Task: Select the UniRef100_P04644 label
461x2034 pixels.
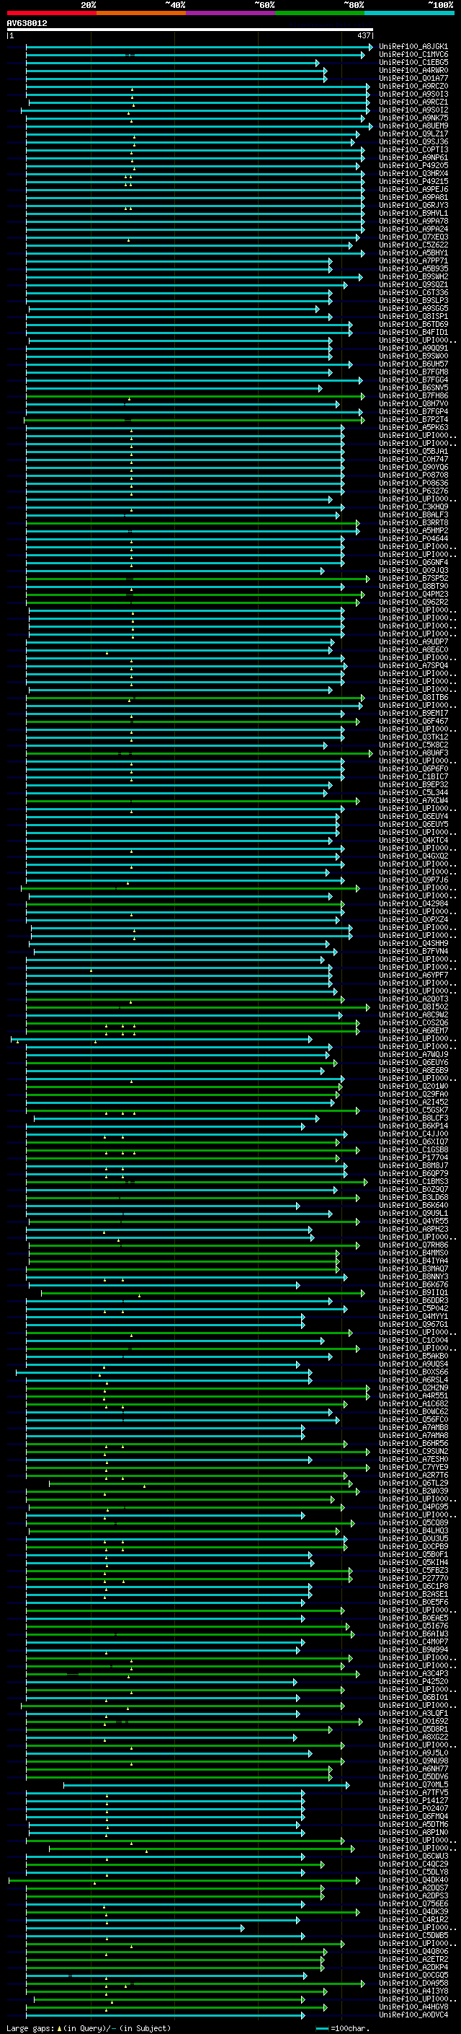Action: click(413, 538)
